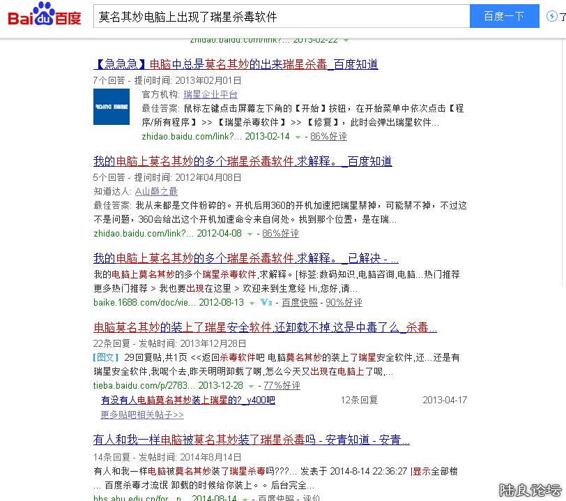Click the blue 图文 tag icon
Image resolution: width=566 pixels, height=501 pixels.
pos(102,357)
